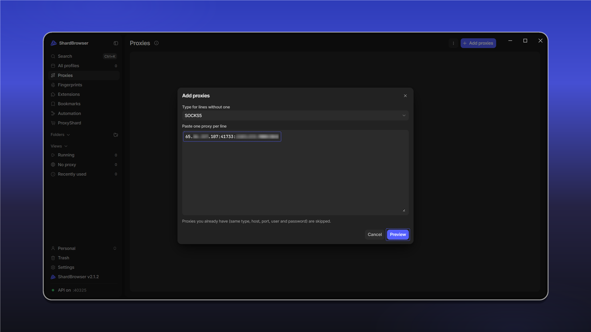Viewport: 591px width, 332px height.
Task: Close the Add proxies dialog
Action: pos(405,96)
